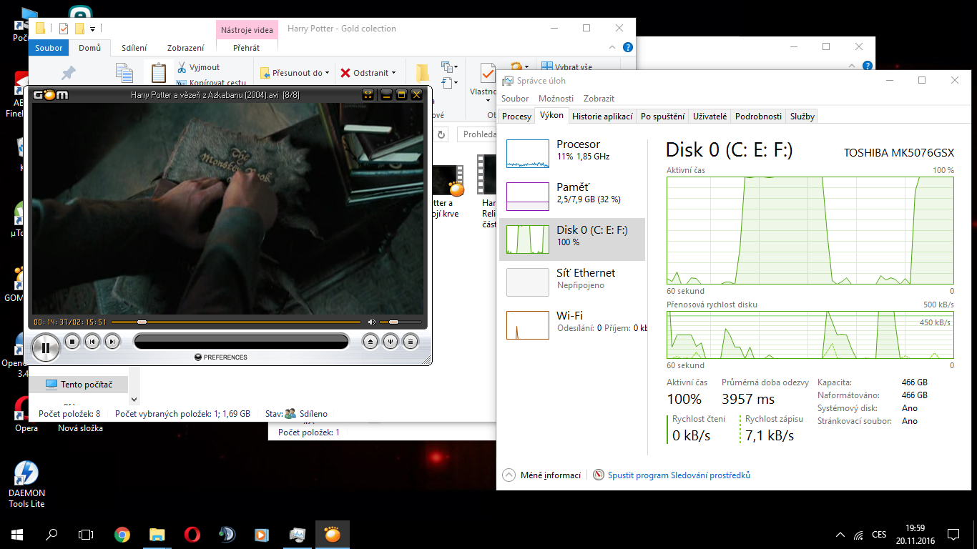This screenshot has width=977, height=549.
Task: Open the Přehrát video tools tab
Action: pyautogui.click(x=247, y=48)
